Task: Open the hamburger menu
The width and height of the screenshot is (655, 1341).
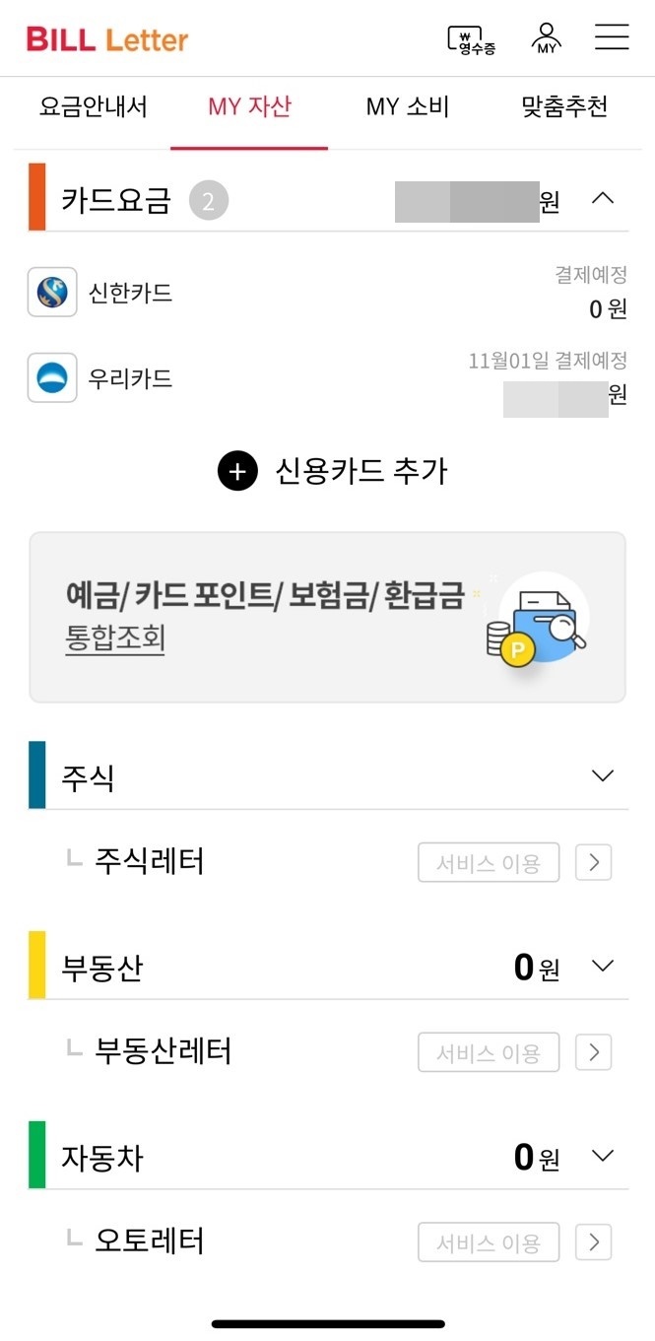Action: coord(611,37)
